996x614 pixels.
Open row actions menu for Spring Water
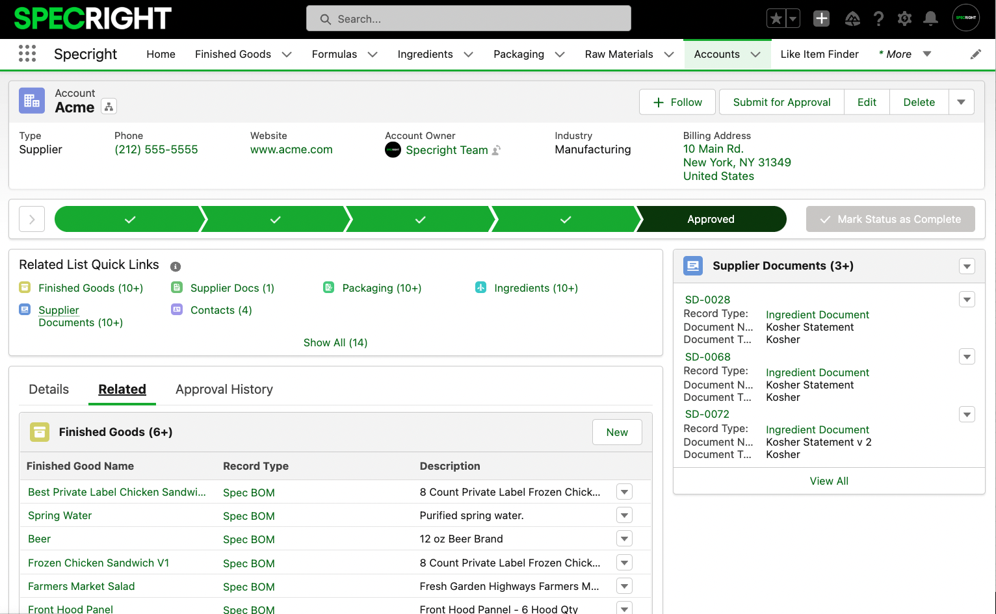pyautogui.click(x=624, y=515)
